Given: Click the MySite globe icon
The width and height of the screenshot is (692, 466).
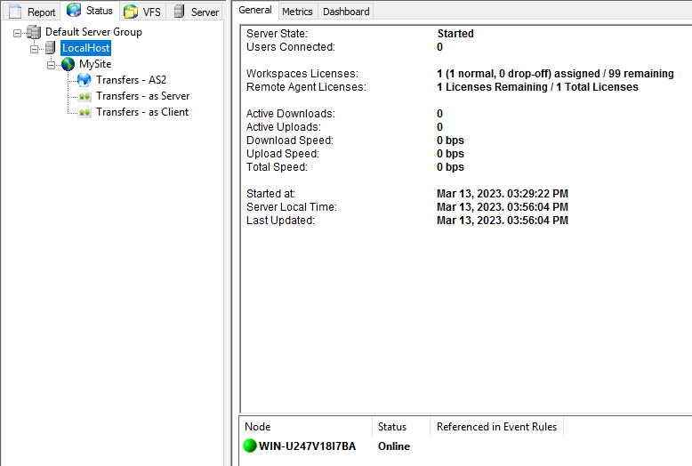Looking at the screenshot, I should point(68,64).
